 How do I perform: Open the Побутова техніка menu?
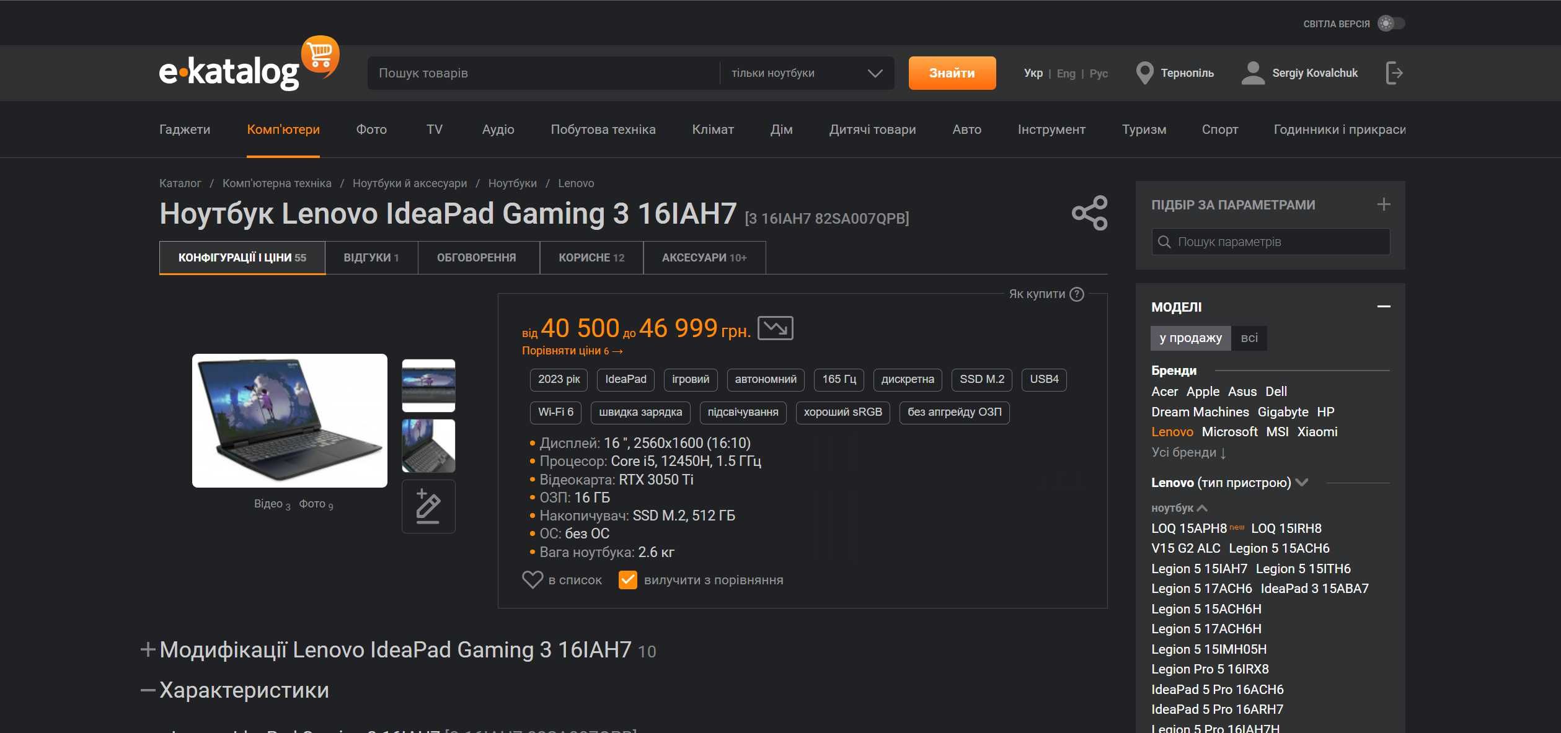point(603,129)
